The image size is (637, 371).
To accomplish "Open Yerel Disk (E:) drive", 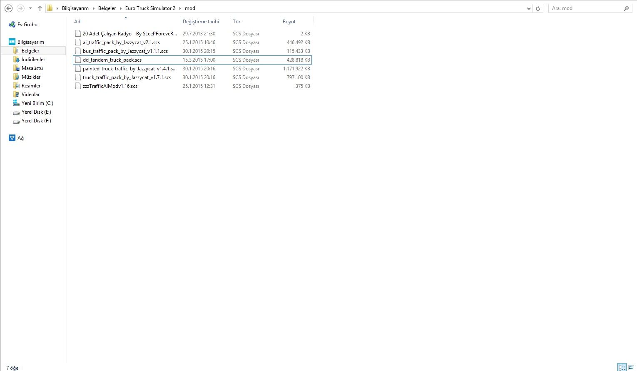I will point(36,112).
